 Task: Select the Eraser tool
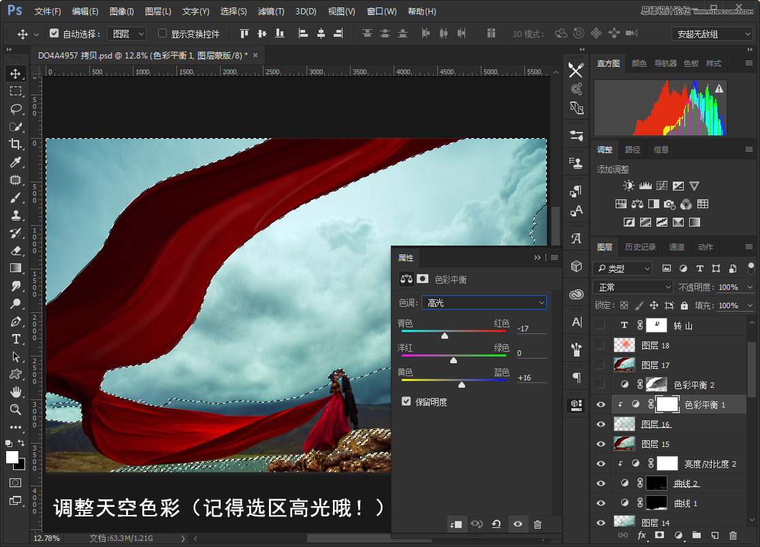coord(16,251)
